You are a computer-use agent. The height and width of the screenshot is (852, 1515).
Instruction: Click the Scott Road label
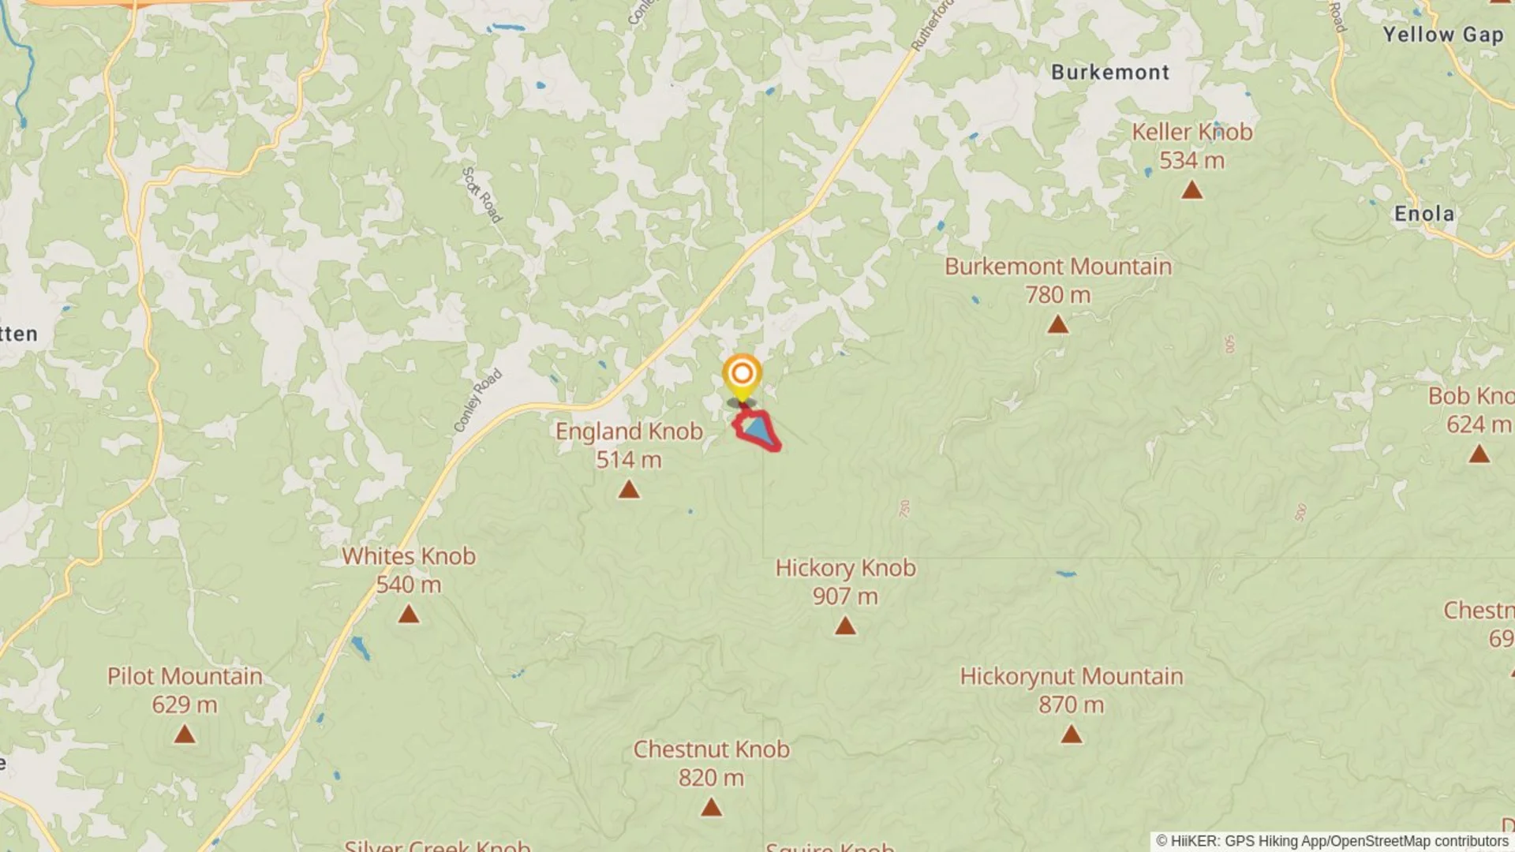[481, 195]
